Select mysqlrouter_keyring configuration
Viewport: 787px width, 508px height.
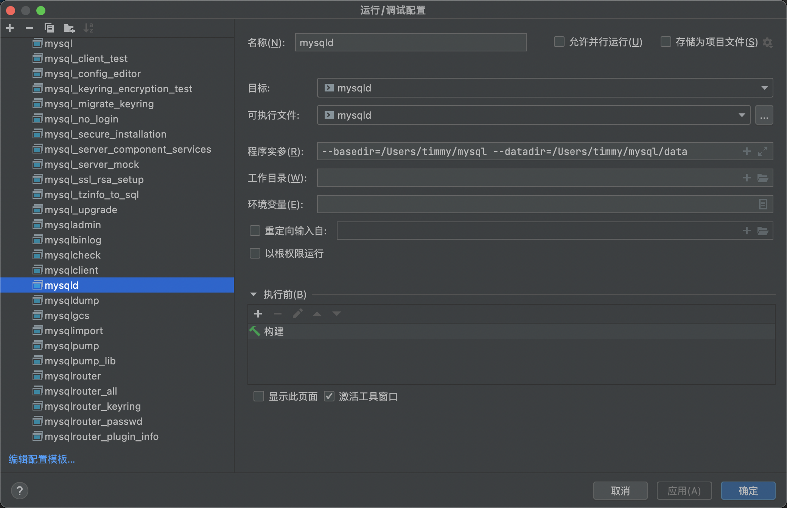117,406
